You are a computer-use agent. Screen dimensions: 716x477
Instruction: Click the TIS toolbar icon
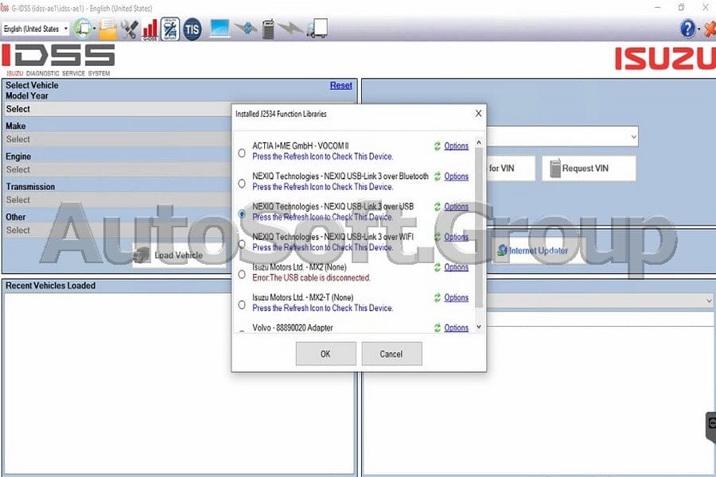191,29
